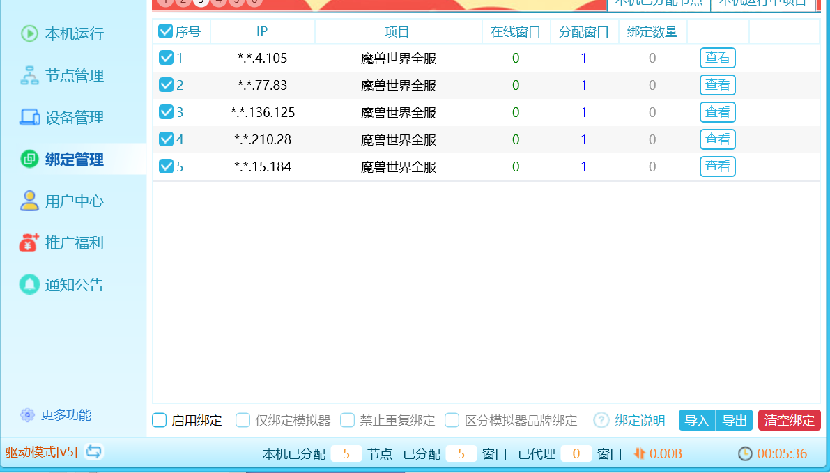Toggle the 禁止重复绑定 checkbox
830x473 pixels.
pyautogui.click(x=348, y=420)
